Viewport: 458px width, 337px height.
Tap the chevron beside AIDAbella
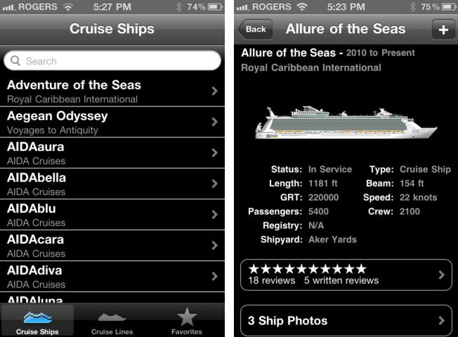click(214, 183)
